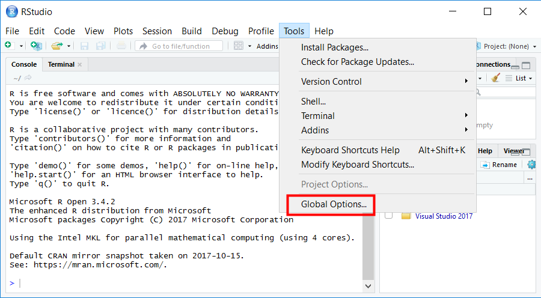Open the Visual Studio 2017 folder link
The image size is (541, 298).
tap(444, 216)
